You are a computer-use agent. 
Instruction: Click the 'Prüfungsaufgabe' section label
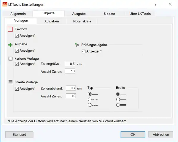click(x=94, y=45)
